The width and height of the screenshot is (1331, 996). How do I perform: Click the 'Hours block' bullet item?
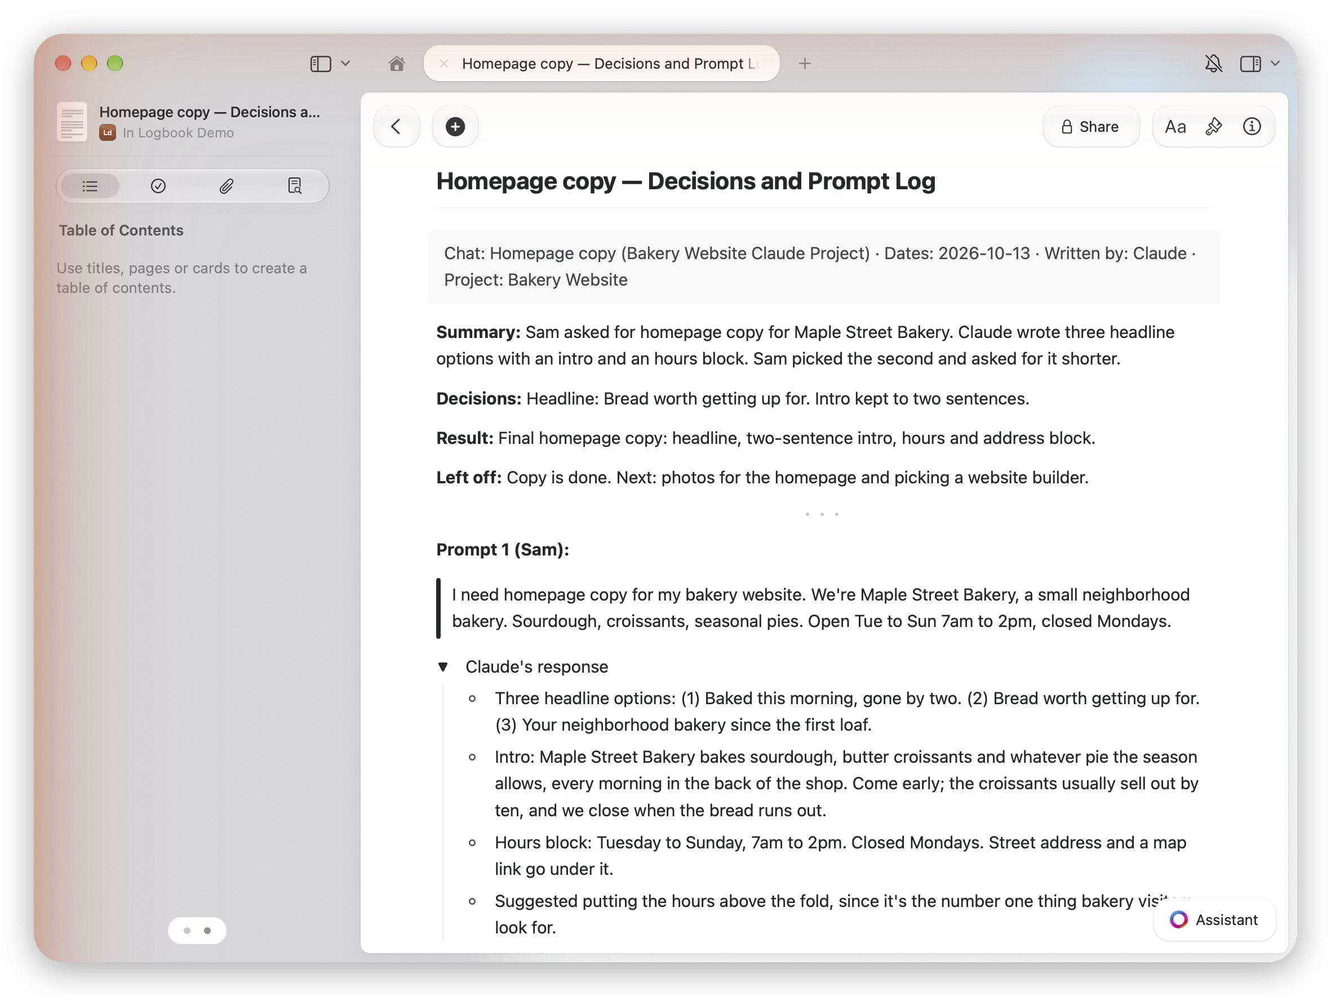(x=841, y=855)
